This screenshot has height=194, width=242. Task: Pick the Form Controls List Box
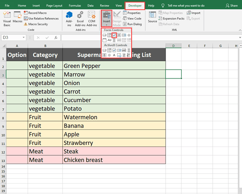point(124,35)
